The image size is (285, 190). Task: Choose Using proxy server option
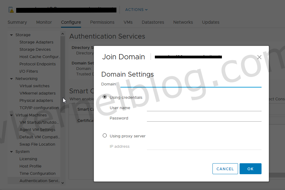(x=105, y=136)
